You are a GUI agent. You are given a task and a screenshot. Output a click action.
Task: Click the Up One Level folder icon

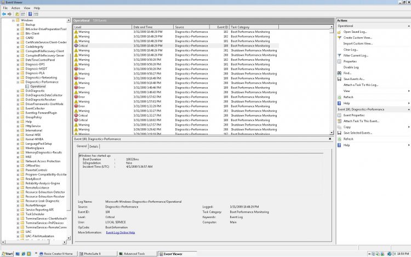(17, 14)
